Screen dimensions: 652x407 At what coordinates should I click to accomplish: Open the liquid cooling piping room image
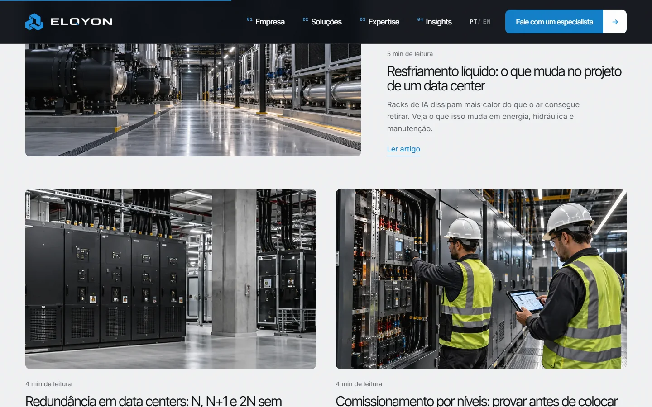[x=193, y=100]
